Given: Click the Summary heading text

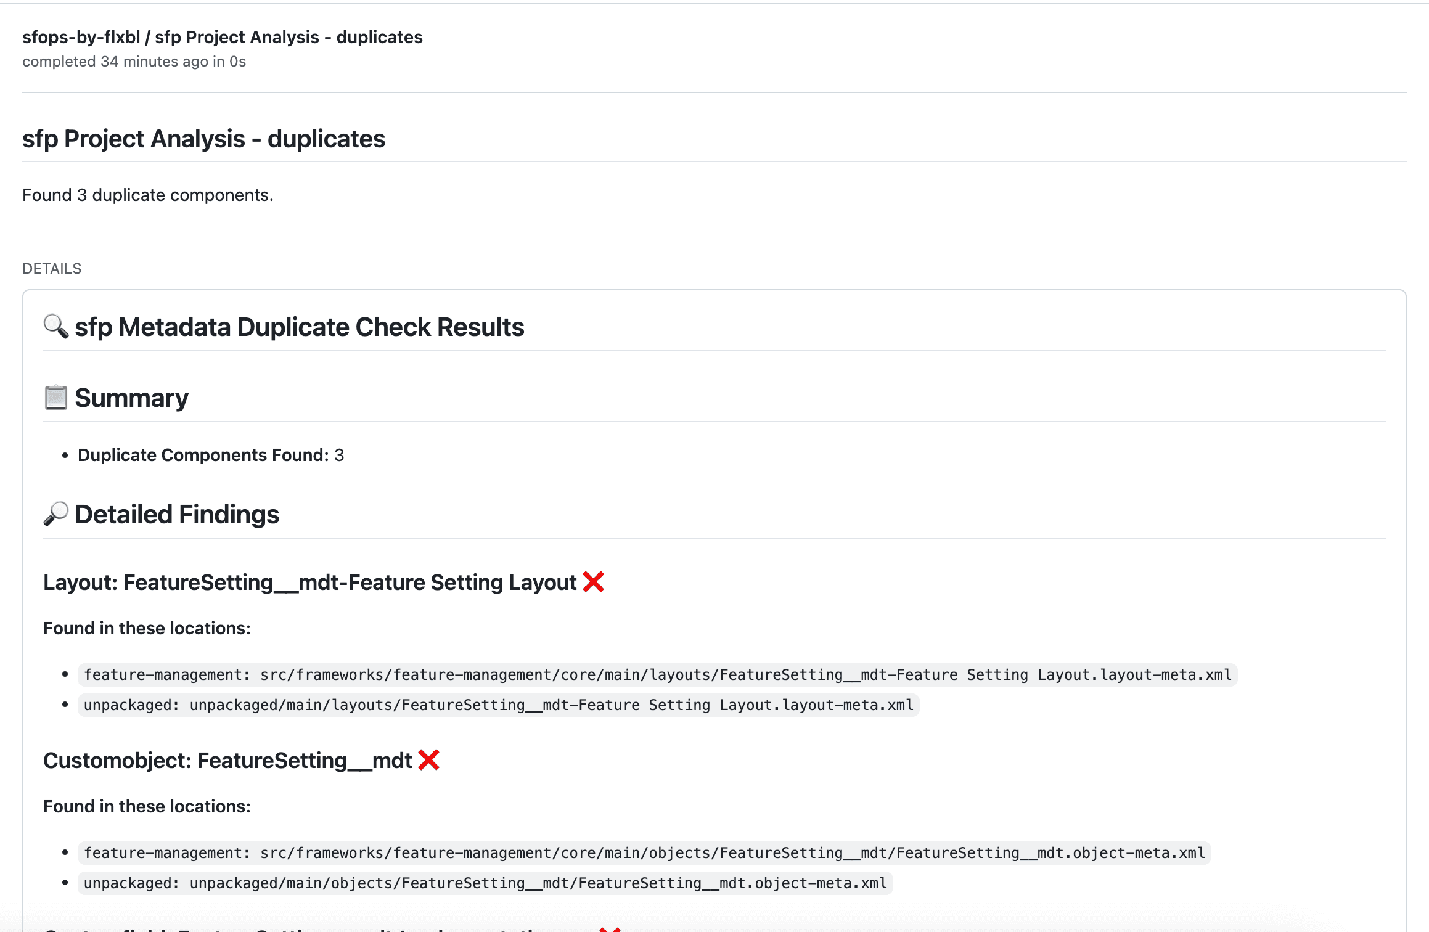Looking at the screenshot, I should (131, 398).
